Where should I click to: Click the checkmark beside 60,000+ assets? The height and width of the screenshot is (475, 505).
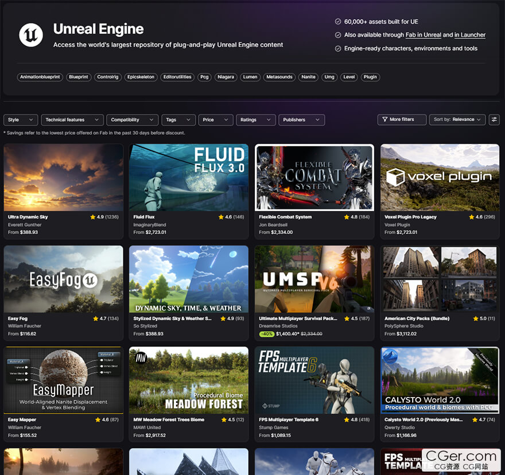[x=338, y=21]
